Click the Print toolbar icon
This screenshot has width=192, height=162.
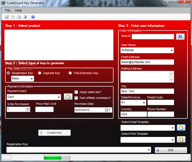19,17
